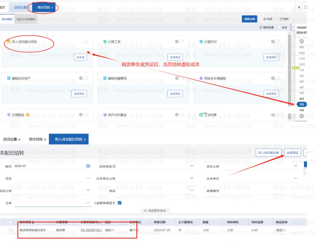This screenshot has width=315, height=243.
Task: Click the 测算金额 button
Action: 250,19
